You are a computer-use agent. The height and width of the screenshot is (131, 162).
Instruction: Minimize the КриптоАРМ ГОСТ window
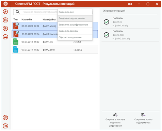pos(139,4)
